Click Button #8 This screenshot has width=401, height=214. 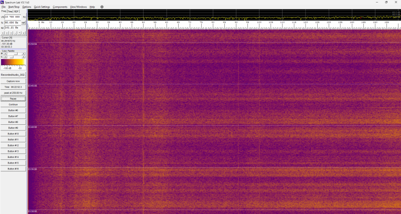click(13, 122)
